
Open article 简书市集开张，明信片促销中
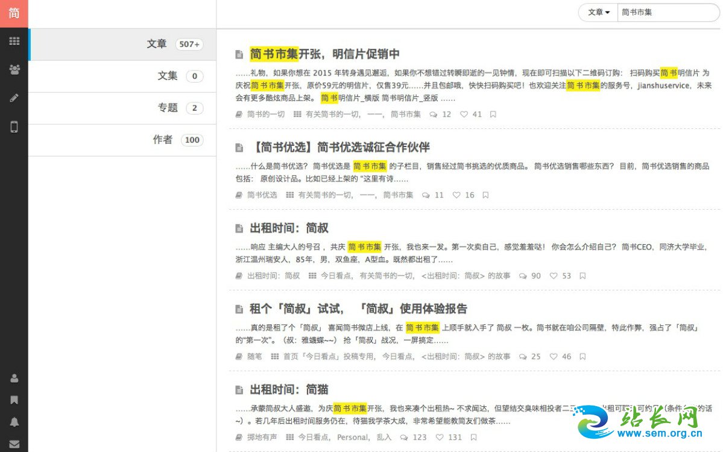coord(324,54)
